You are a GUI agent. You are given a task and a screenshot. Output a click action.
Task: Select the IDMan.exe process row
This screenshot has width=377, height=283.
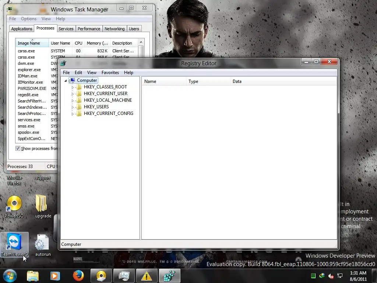(x=37, y=76)
